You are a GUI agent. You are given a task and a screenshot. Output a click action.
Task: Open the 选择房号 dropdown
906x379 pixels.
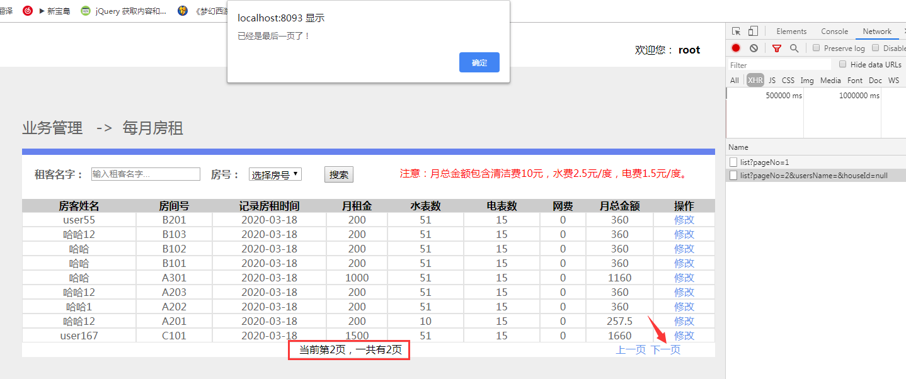275,174
